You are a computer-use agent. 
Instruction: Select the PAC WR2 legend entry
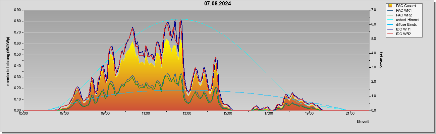403,15
